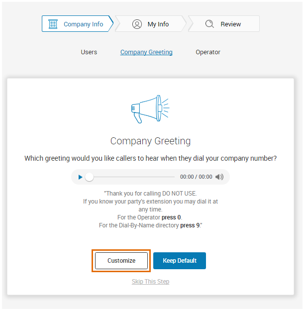This screenshot has width=305, height=311.
Task: Open the Users sub-tab
Action: (x=89, y=52)
